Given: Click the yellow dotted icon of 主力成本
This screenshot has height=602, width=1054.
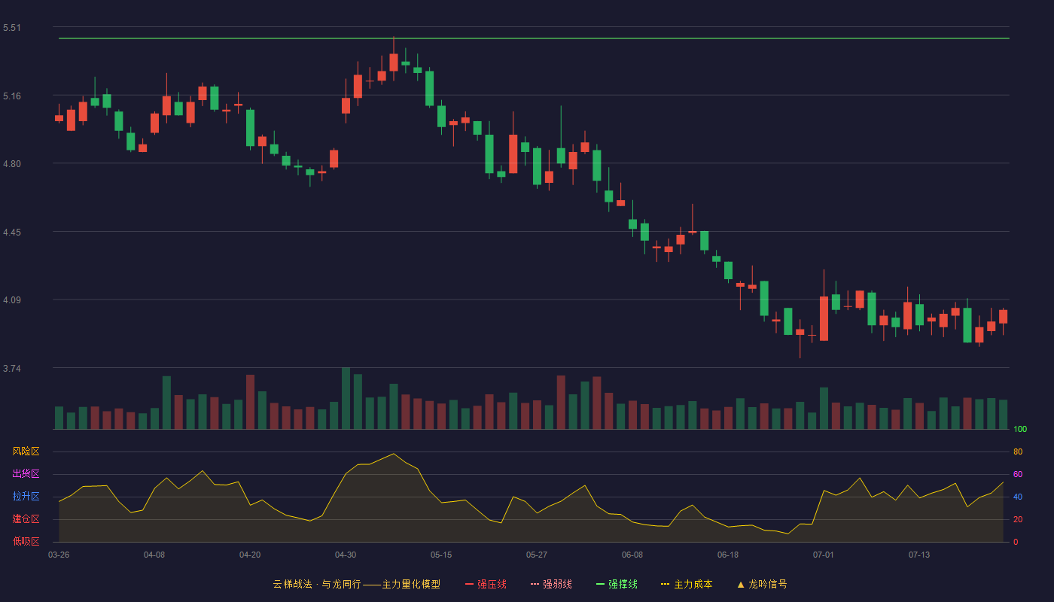Looking at the screenshot, I should 666,584.
